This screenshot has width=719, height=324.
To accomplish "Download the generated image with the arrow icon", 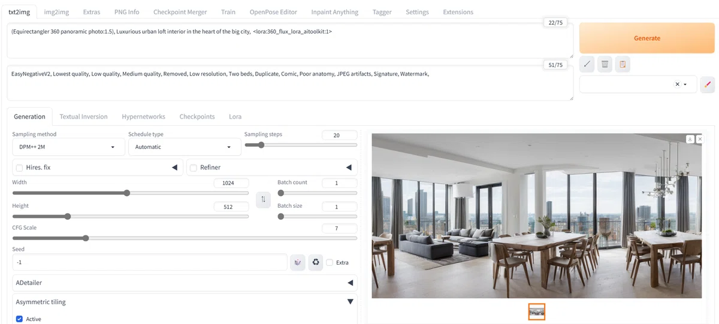I will [x=690, y=139].
